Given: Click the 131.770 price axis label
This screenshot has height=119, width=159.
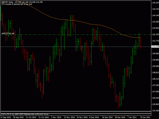Looking at the screenshot, I should click(155, 41).
